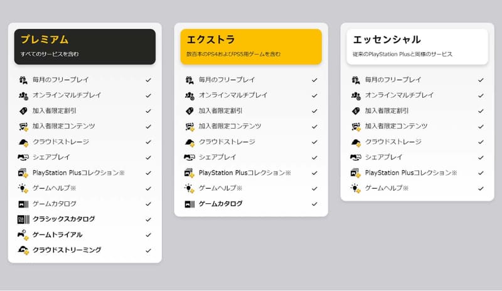The image size is (502, 291).
Task: Click the クラウドストレージ icon in プレミアム
Action: point(23,142)
